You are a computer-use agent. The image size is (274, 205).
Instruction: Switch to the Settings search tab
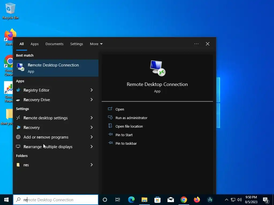[x=77, y=44]
